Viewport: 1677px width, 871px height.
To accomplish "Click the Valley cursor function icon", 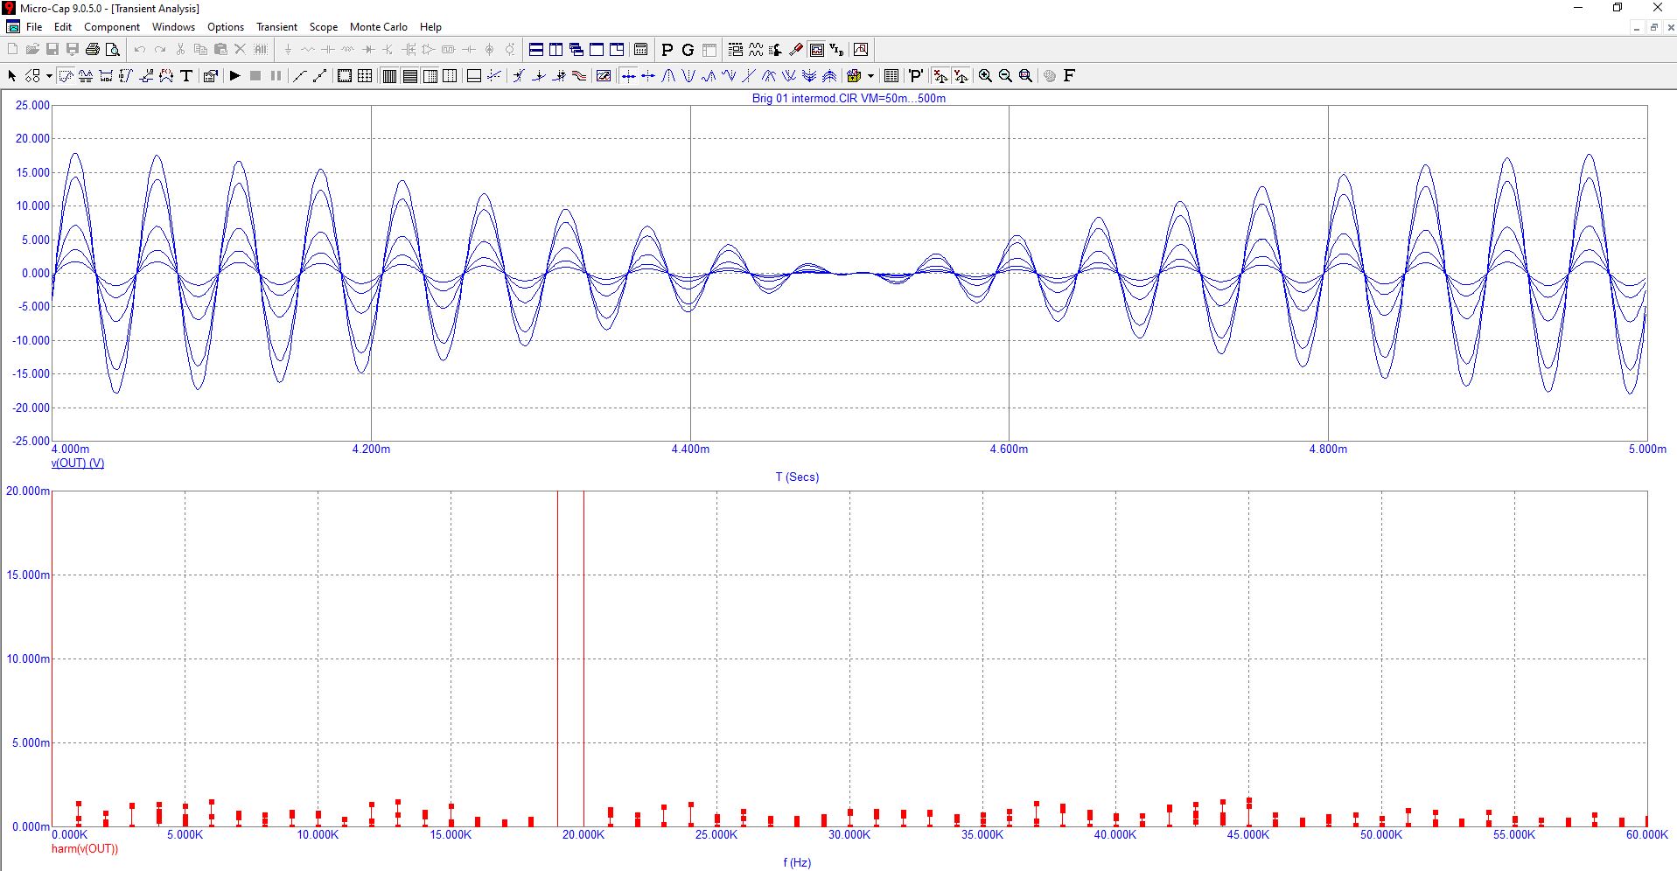I will [x=688, y=76].
